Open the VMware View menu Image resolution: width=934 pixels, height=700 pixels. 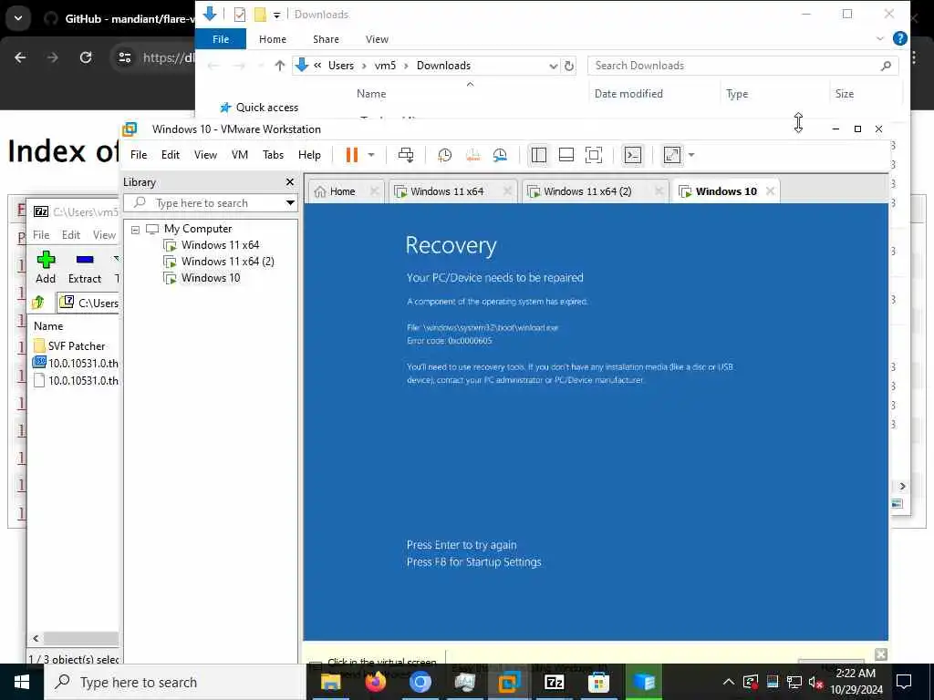tap(205, 155)
